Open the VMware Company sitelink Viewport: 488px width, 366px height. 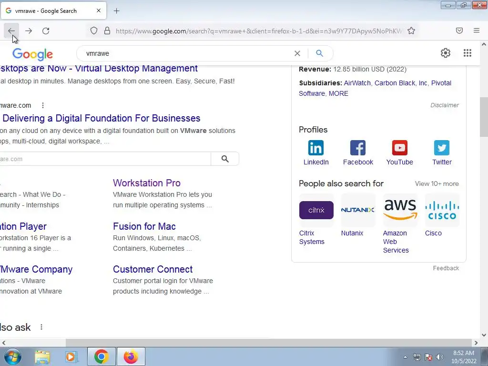click(x=36, y=269)
